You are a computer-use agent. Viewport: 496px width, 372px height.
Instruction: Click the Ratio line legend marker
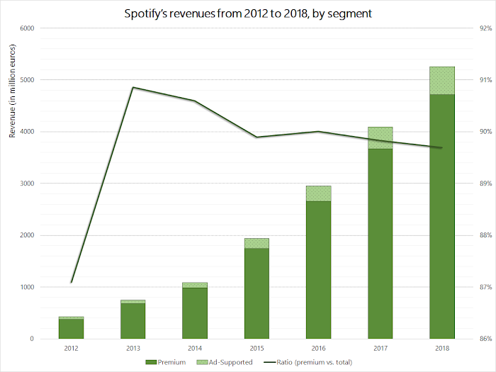pos(270,362)
